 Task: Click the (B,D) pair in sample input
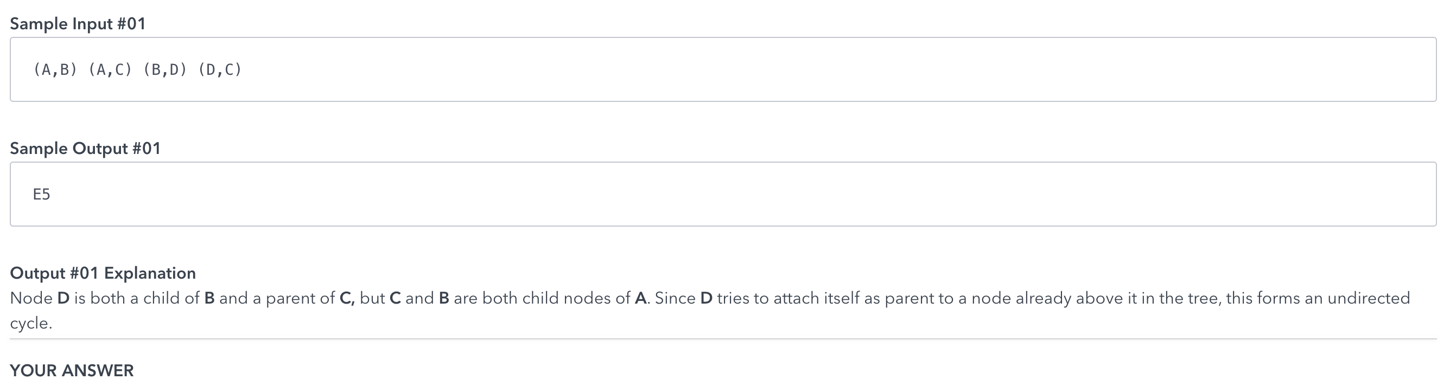165,70
